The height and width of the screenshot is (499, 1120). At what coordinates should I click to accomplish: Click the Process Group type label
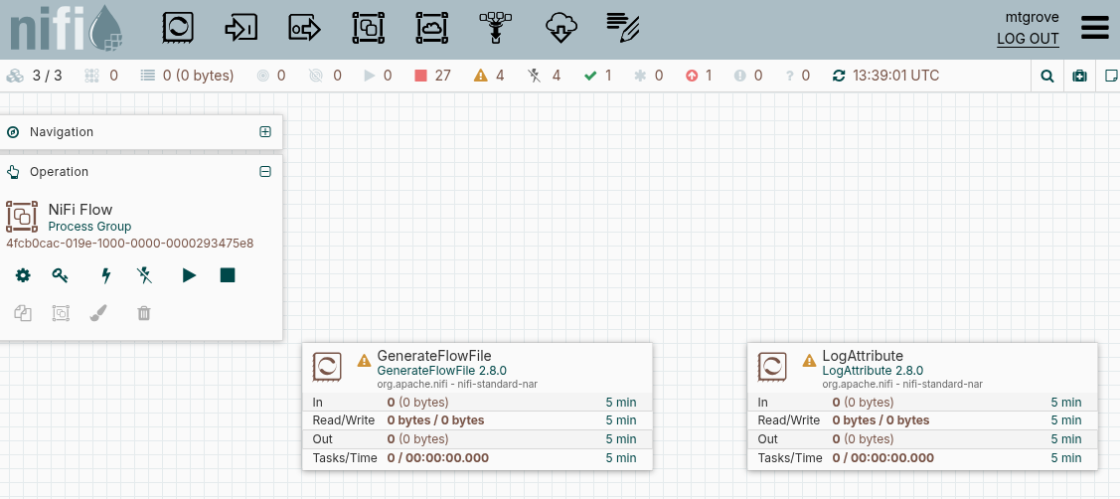tap(90, 226)
